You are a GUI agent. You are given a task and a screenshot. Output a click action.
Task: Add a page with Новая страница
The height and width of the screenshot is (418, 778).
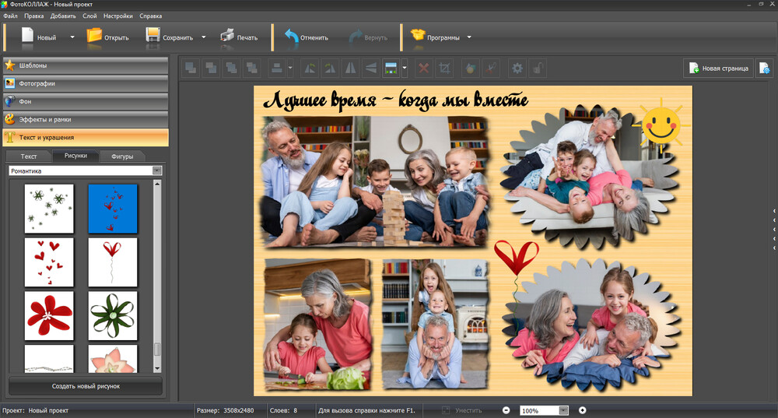pyautogui.click(x=718, y=68)
